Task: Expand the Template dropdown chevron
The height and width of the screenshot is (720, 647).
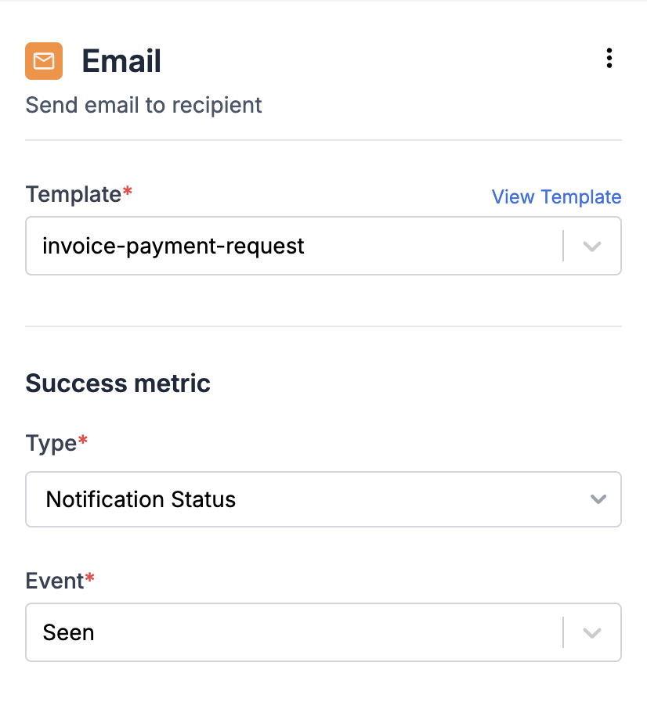Action: [x=592, y=246]
